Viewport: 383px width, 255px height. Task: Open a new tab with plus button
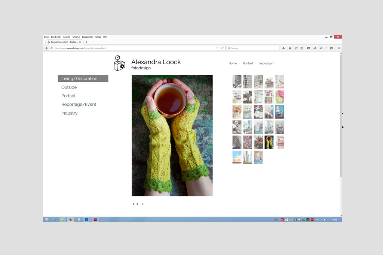point(86,42)
